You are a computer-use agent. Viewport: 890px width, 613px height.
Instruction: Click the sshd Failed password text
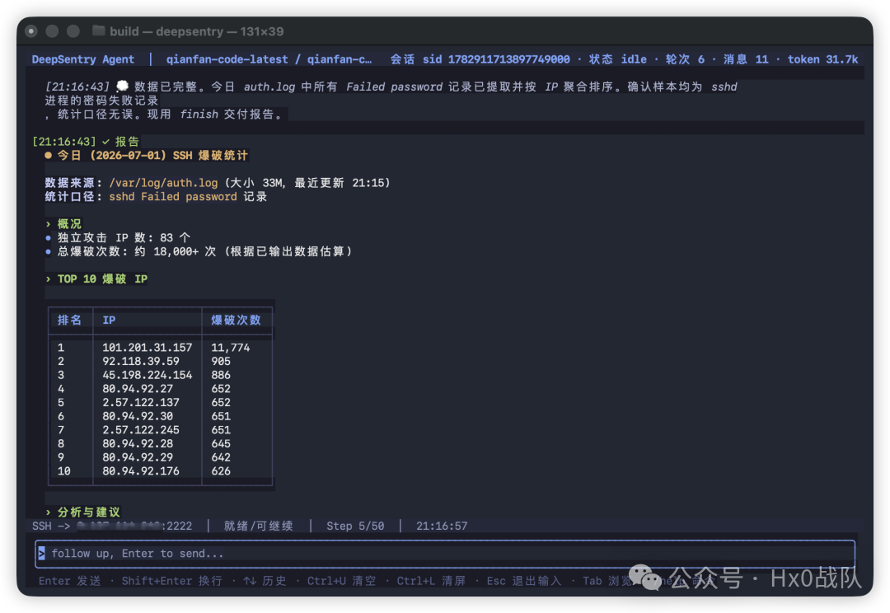pyautogui.click(x=173, y=196)
